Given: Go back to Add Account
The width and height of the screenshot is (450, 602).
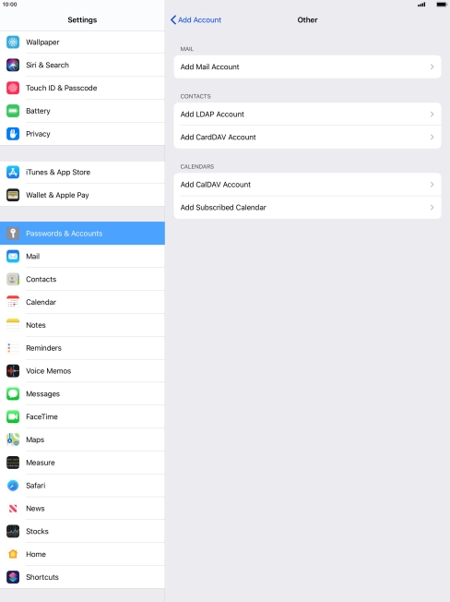Looking at the screenshot, I should coord(195,20).
